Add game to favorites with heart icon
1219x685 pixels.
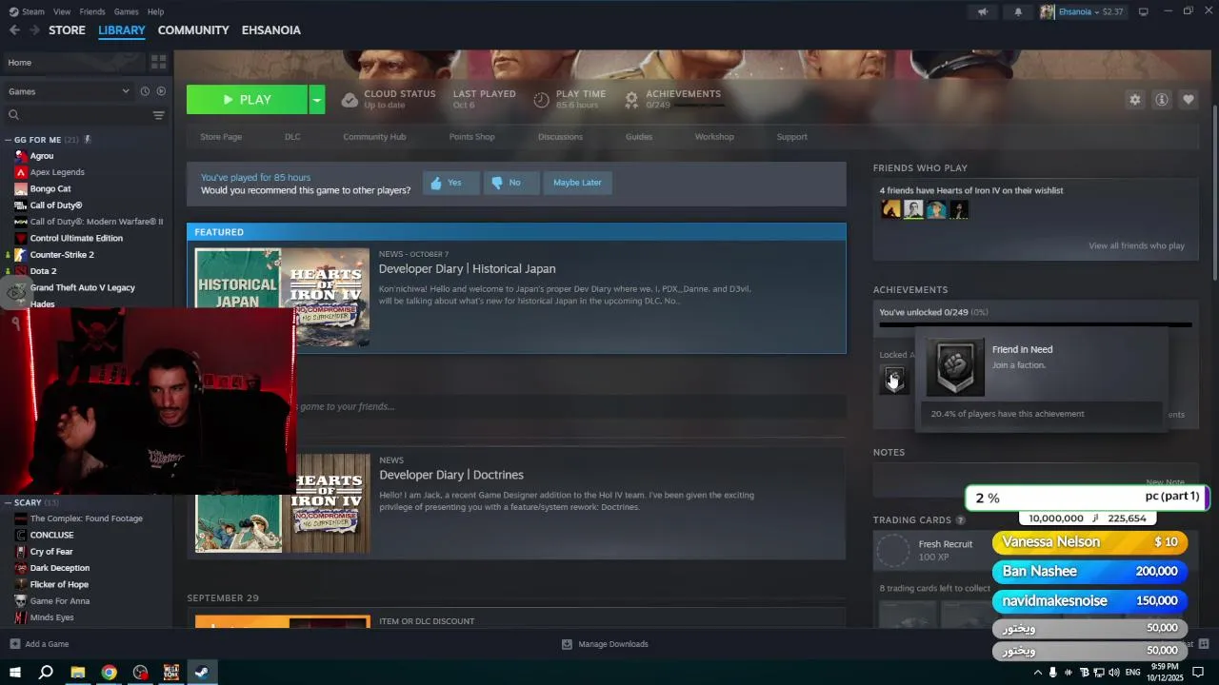[x=1188, y=100]
